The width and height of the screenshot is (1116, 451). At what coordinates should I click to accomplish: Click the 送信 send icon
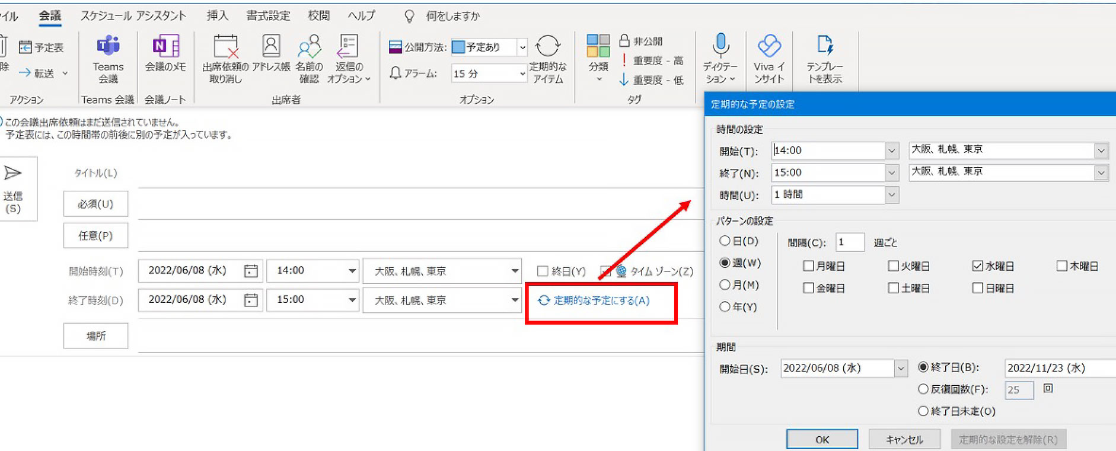[12, 173]
